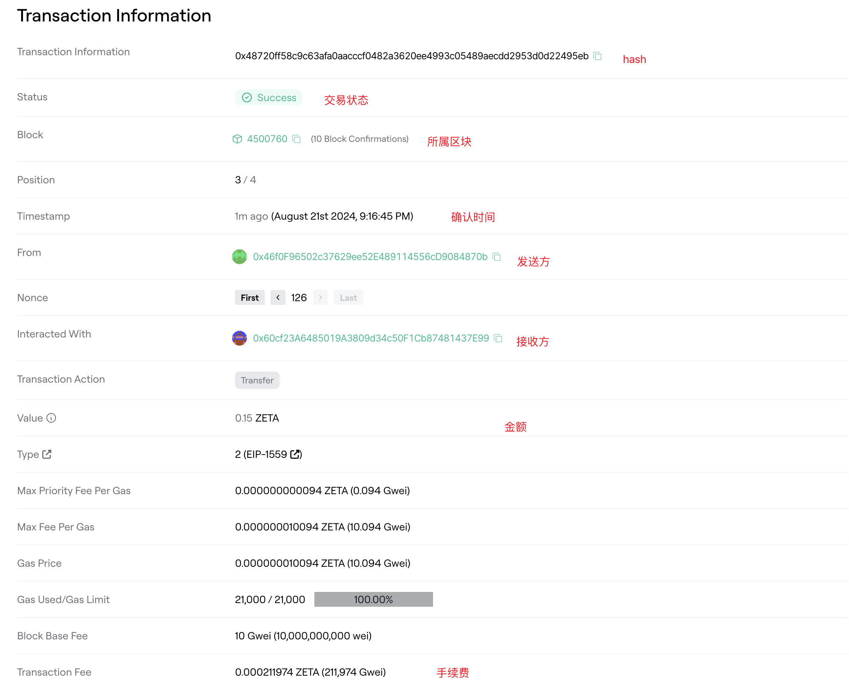Copy the From address

click(x=496, y=257)
